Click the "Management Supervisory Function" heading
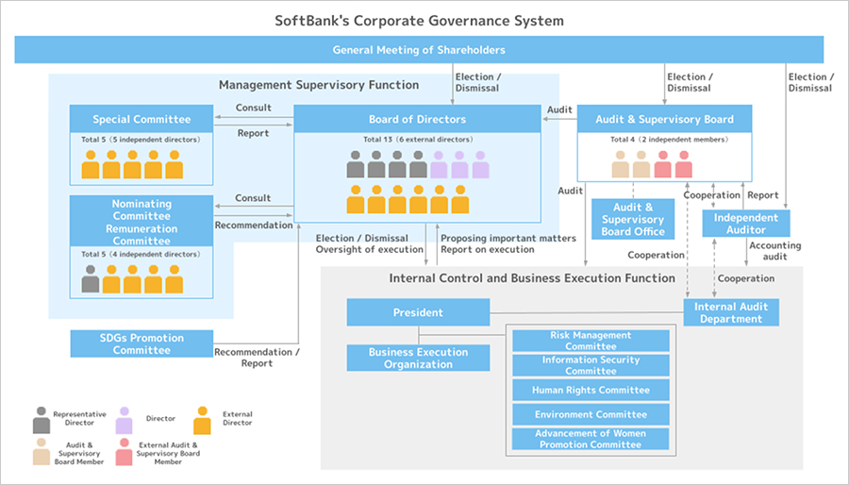Viewport: 849px width, 485px height. tap(319, 85)
